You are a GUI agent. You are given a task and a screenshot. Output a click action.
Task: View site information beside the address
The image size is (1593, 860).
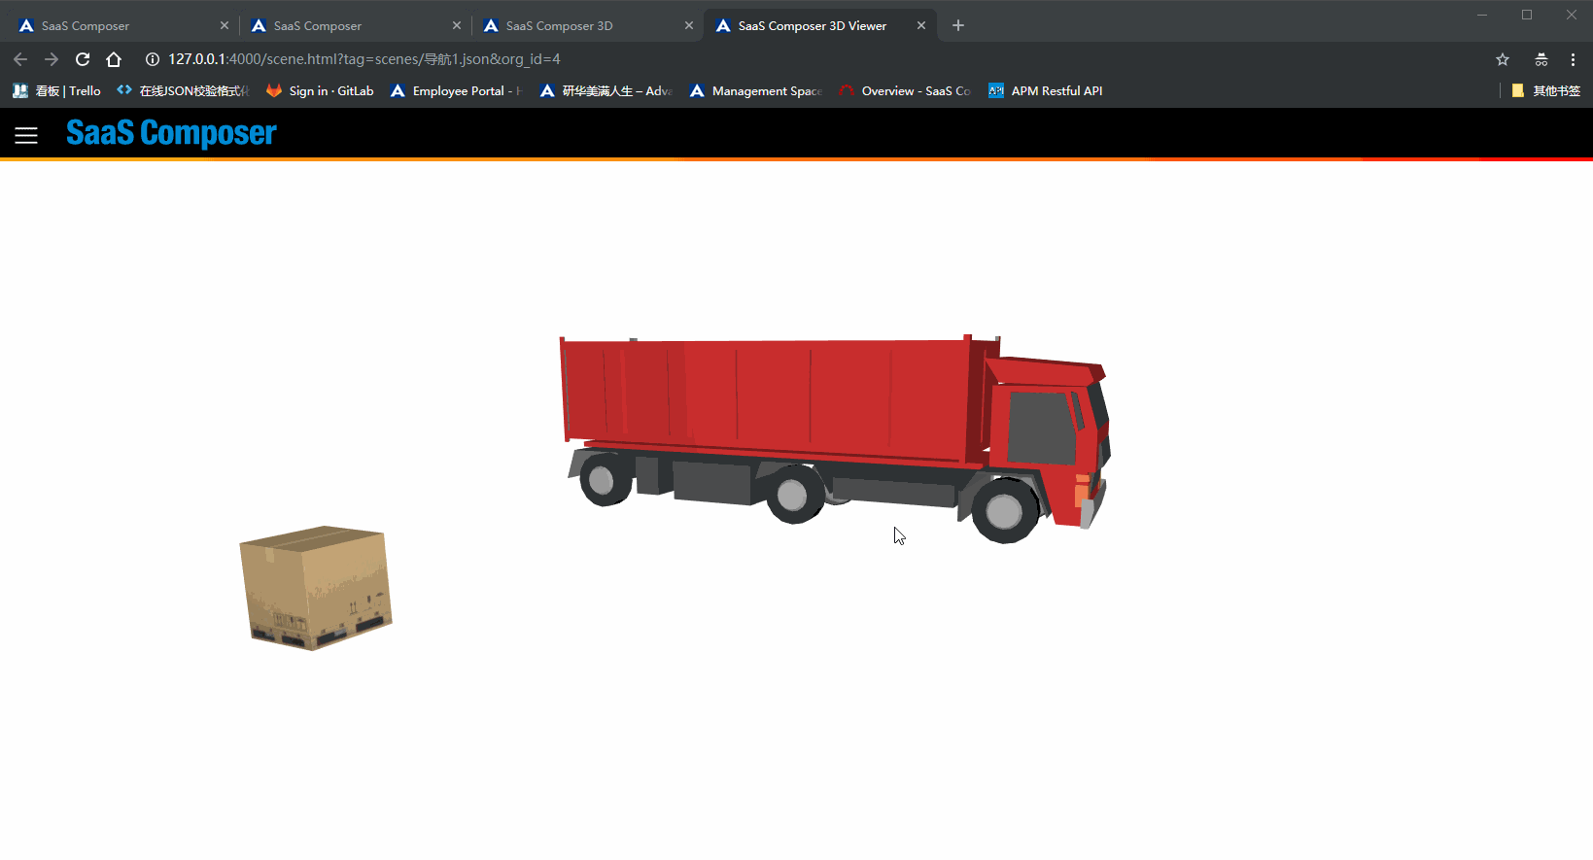[153, 59]
